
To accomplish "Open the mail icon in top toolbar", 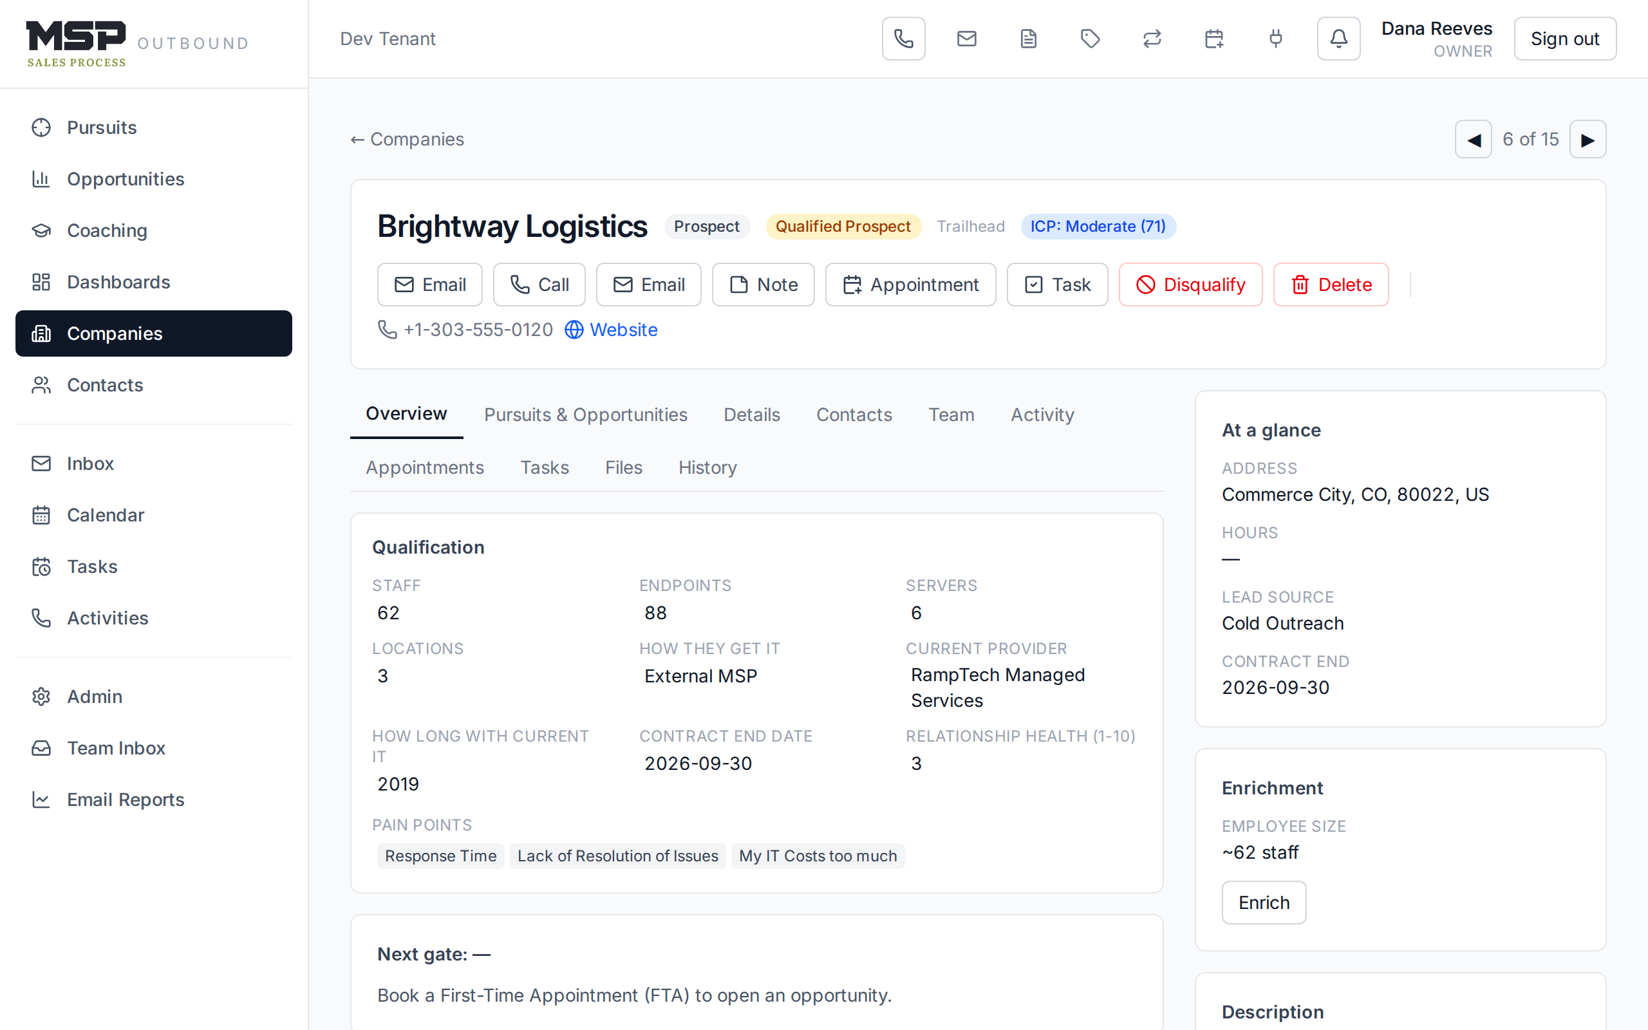I will click(966, 39).
